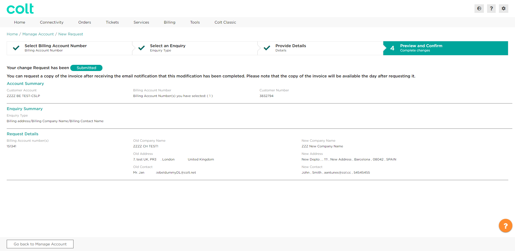This screenshot has width=515, height=251.
Task: Click the Home breadcrumb link
Action: tap(12, 34)
